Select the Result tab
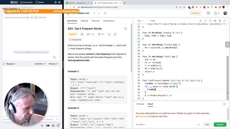Image resolution: width=230 pixels, height=129 pixels. 150,104
